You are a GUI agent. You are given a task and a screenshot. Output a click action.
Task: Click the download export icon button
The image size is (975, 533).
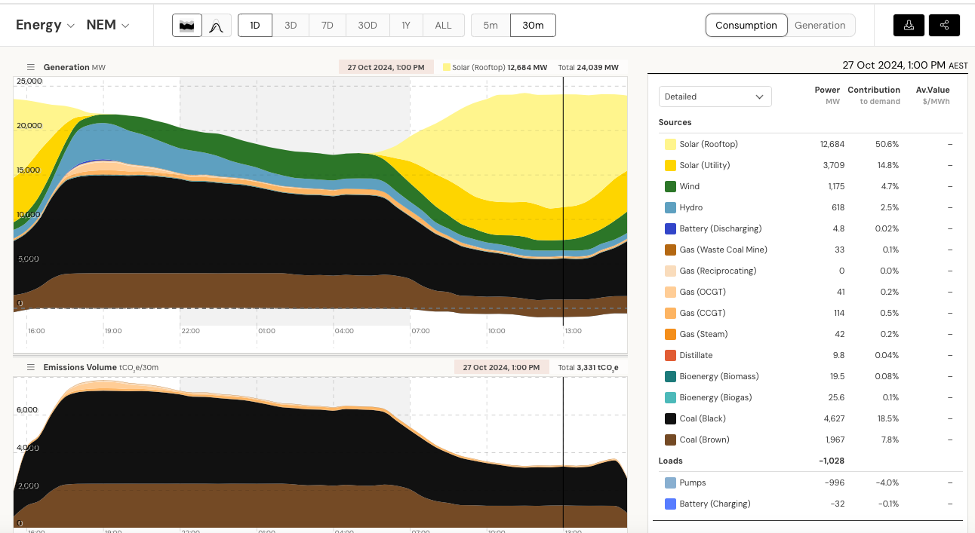(x=909, y=25)
